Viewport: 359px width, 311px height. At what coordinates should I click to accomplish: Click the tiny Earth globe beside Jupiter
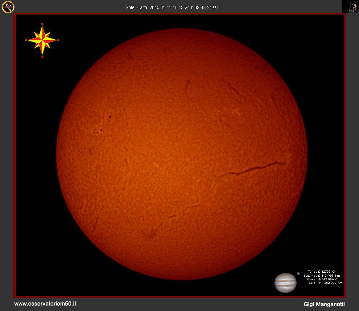298,274
